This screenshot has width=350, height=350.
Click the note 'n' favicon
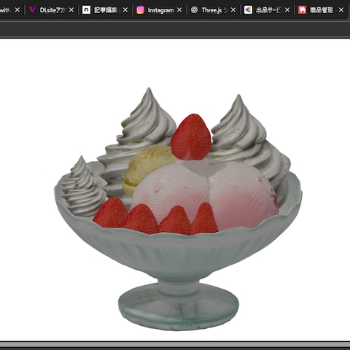click(x=86, y=10)
